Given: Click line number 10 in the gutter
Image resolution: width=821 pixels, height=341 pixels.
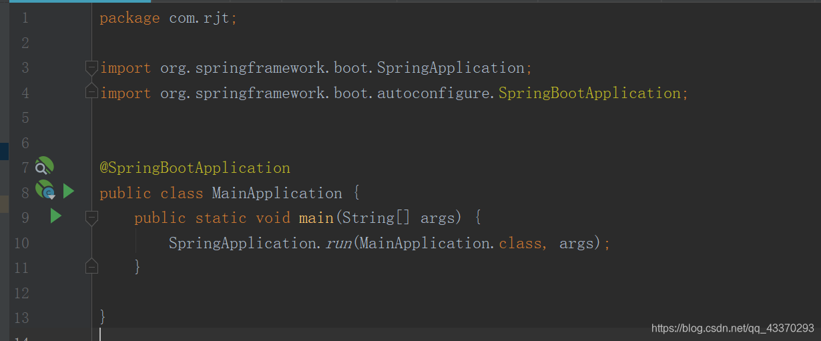Looking at the screenshot, I should (21, 243).
